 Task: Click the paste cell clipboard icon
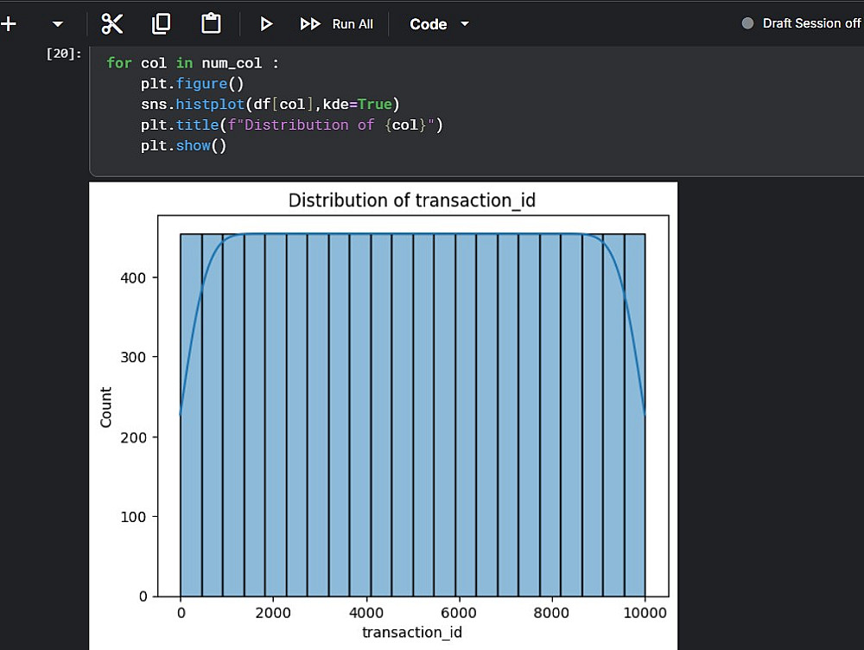pos(211,24)
